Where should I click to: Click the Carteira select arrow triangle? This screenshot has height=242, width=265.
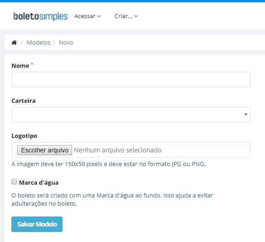pyautogui.click(x=246, y=115)
